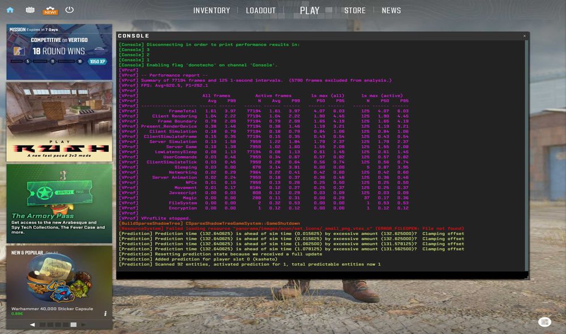Click the vanity settings icon at bottom right
This screenshot has width=566, height=334.
[x=544, y=322]
